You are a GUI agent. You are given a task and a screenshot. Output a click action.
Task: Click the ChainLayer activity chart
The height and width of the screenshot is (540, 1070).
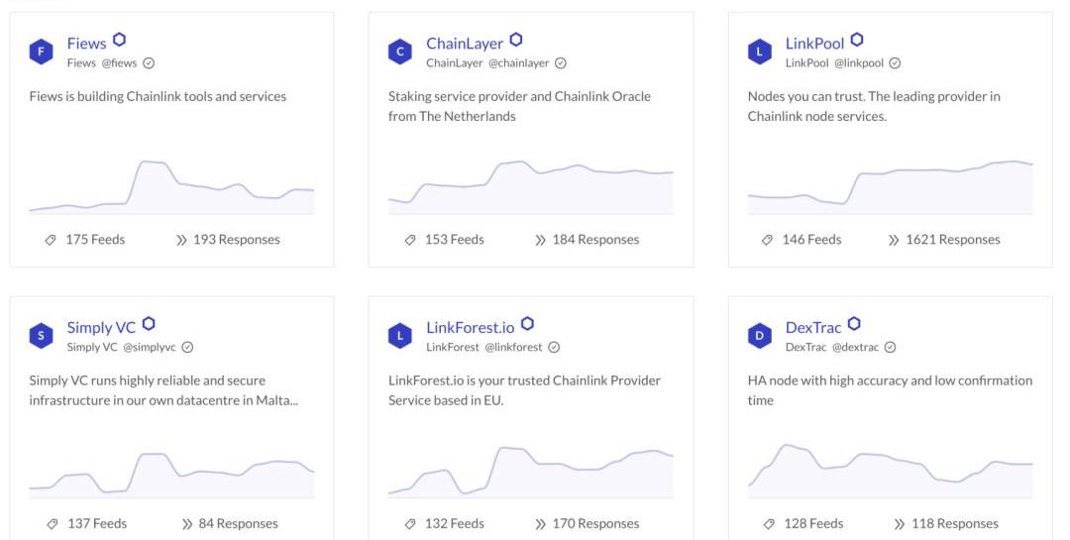pos(530,186)
